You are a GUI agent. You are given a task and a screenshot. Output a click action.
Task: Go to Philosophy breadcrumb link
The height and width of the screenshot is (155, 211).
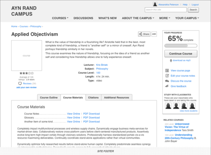[36, 26]
